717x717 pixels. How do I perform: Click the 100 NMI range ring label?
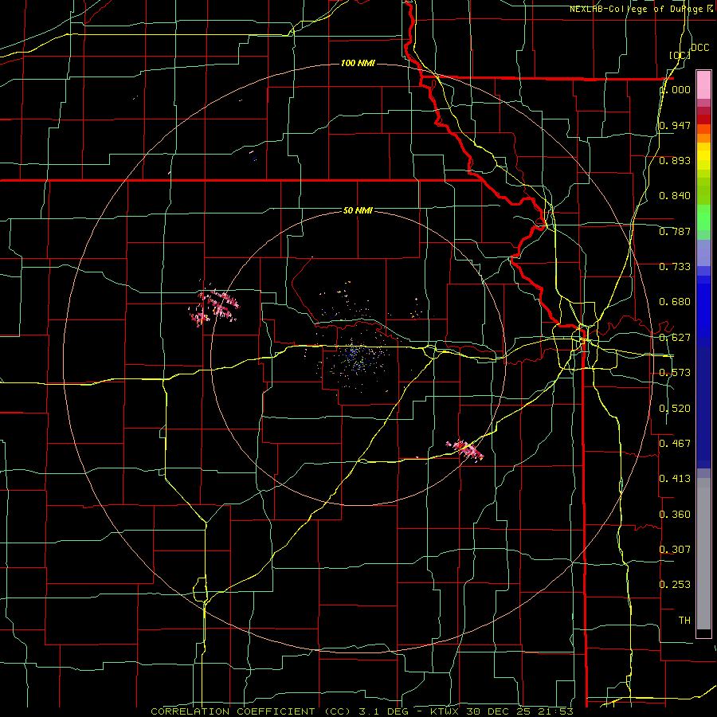358,63
